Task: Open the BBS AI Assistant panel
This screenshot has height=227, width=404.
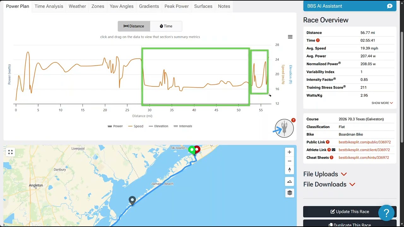Action: pos(350,6)
